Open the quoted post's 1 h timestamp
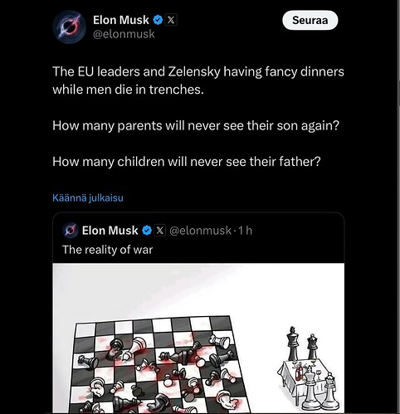400x414 pixels. click(x=245, y=231)
